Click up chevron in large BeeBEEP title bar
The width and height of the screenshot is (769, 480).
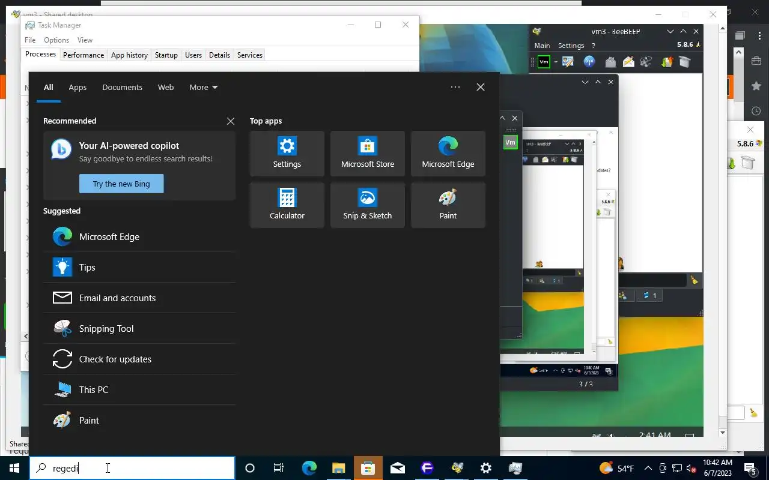tap(684, 32)
